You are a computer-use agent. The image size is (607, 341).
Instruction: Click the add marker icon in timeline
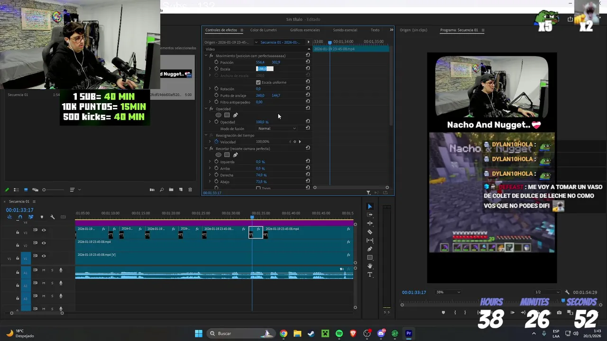coord(42,217)
